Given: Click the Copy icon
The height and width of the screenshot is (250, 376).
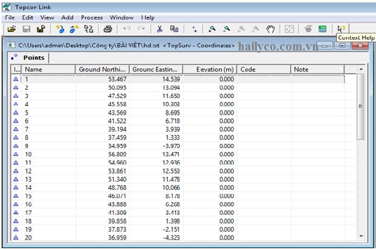Looking at the screenshot, I should [174, 29].
